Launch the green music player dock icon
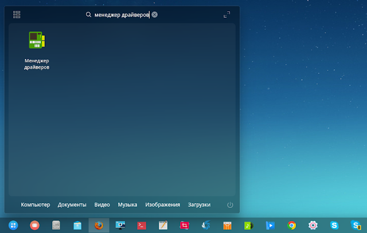This screenshot has height=233, width=367. pyautogui.click(x=248, y=226)
